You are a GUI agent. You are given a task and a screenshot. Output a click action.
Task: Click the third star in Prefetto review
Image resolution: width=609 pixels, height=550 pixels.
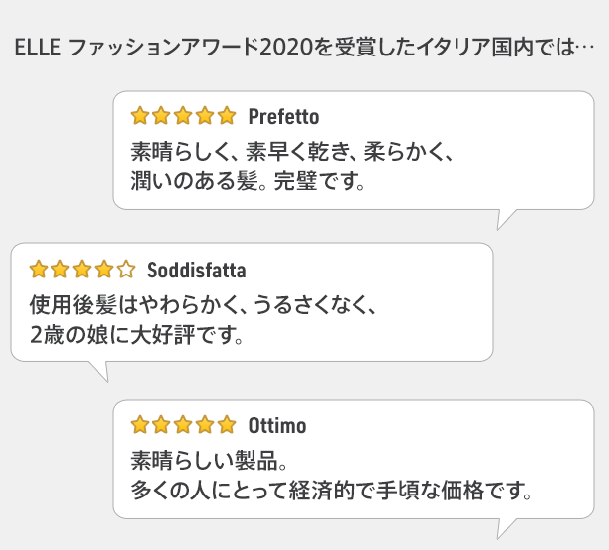pos(183,116)
